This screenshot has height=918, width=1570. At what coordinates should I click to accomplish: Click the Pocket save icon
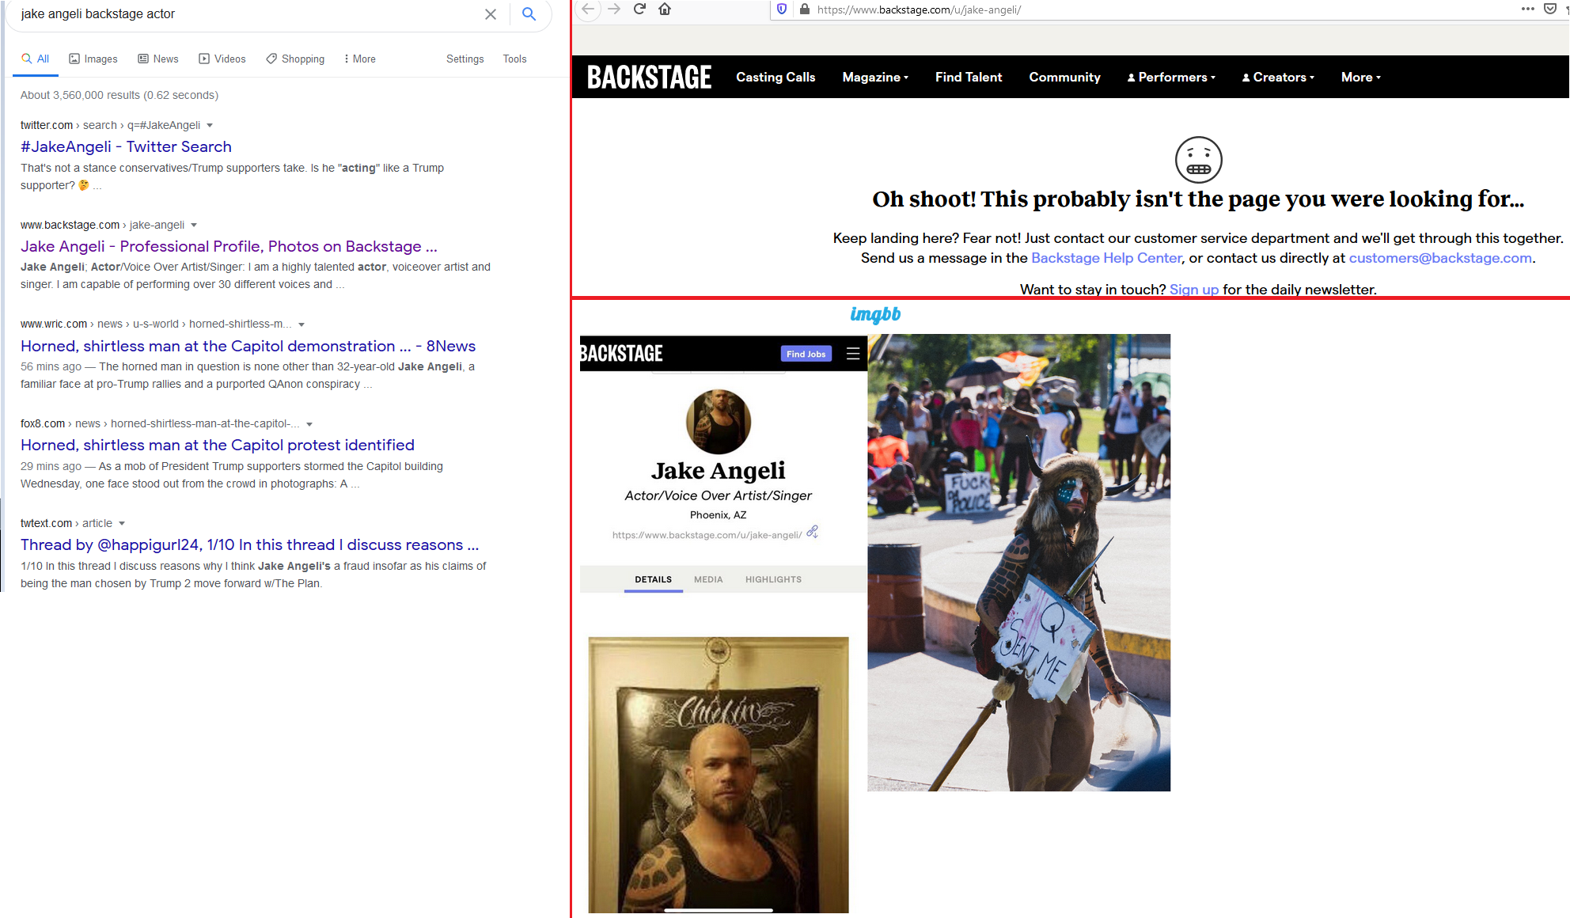pyautogui.click(x=1550, y=9)
